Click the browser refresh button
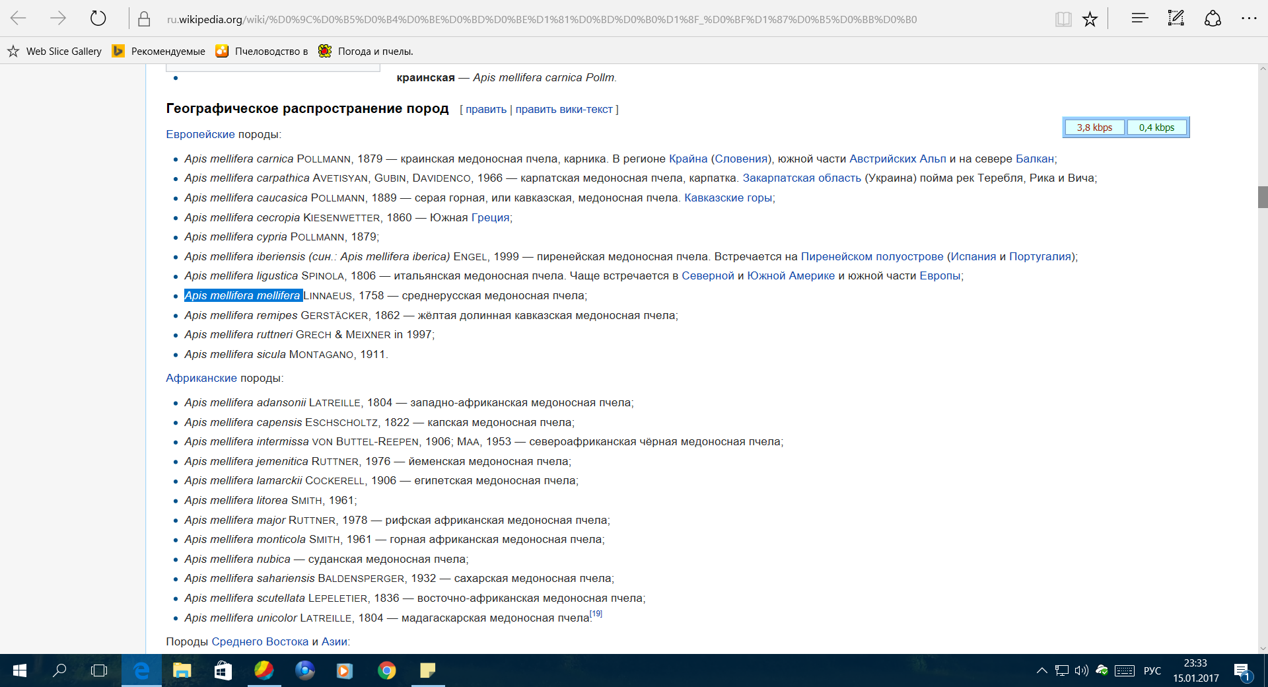 point(98,18)
